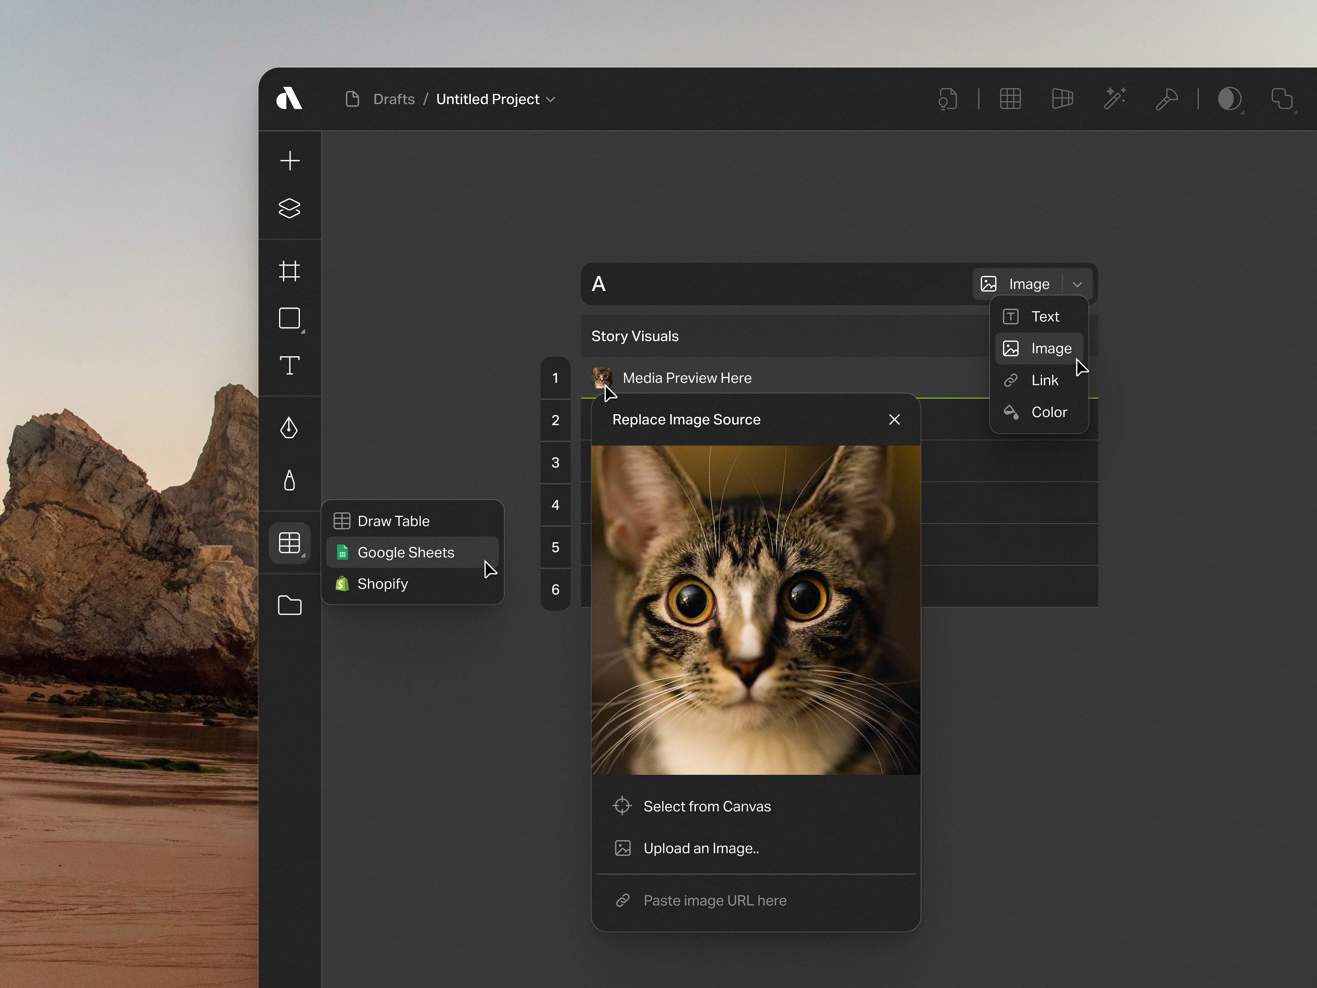Select Draw Table from the table menu
The height and width of the screenshot is (988, 1317).
393,520
